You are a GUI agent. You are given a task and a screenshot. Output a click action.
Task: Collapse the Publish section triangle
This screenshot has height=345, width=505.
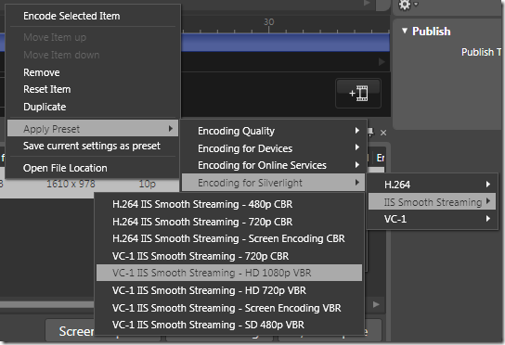pos(405,31)
